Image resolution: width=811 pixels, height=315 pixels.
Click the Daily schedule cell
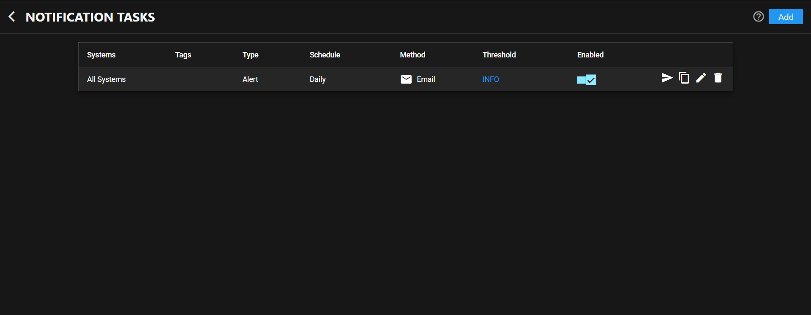[317, 79]
